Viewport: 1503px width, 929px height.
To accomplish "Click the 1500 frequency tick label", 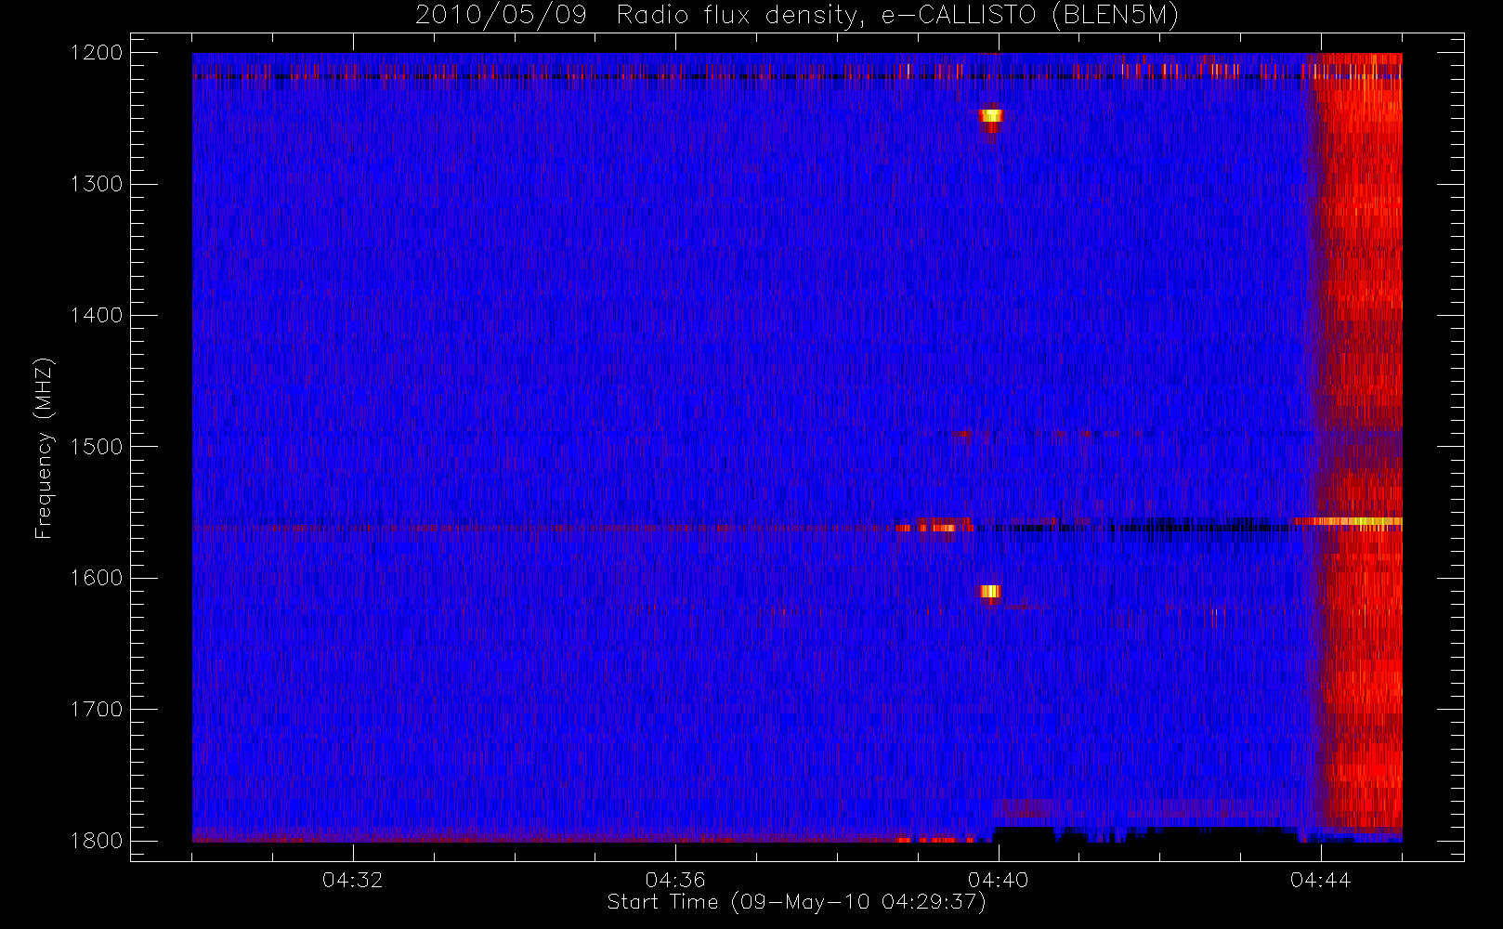I will point(97,447).
